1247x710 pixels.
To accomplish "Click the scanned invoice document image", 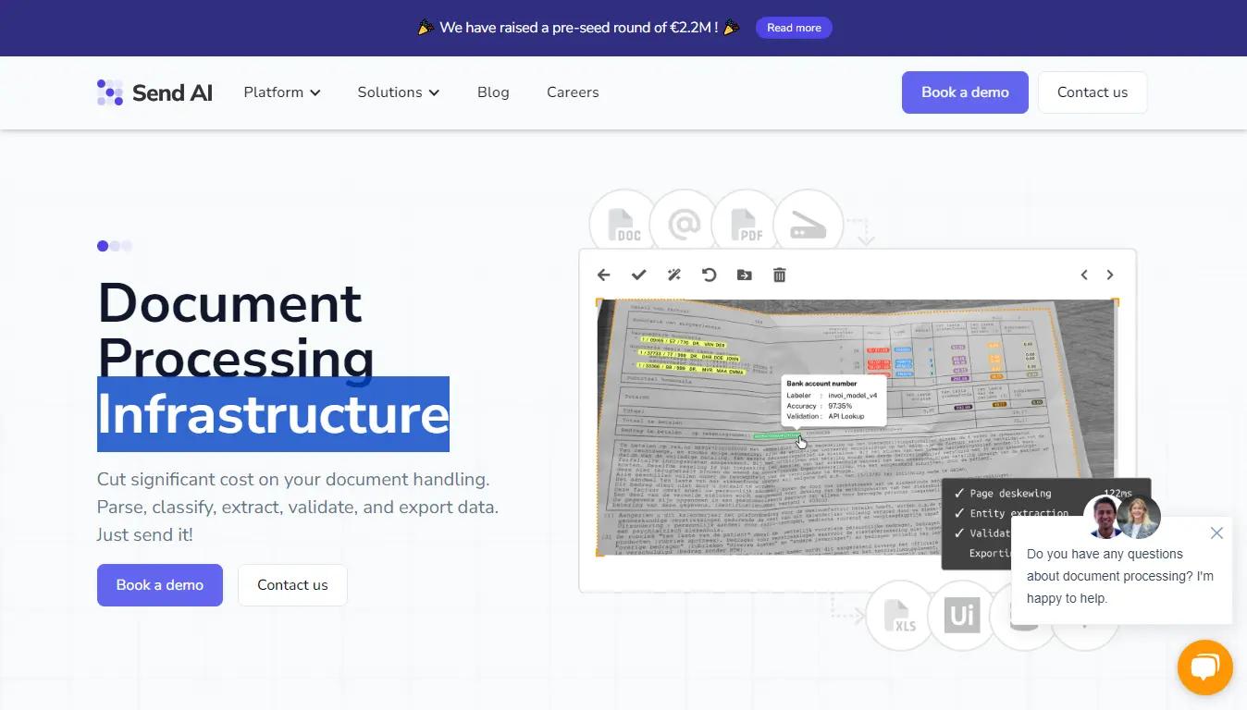I will 857,427.
